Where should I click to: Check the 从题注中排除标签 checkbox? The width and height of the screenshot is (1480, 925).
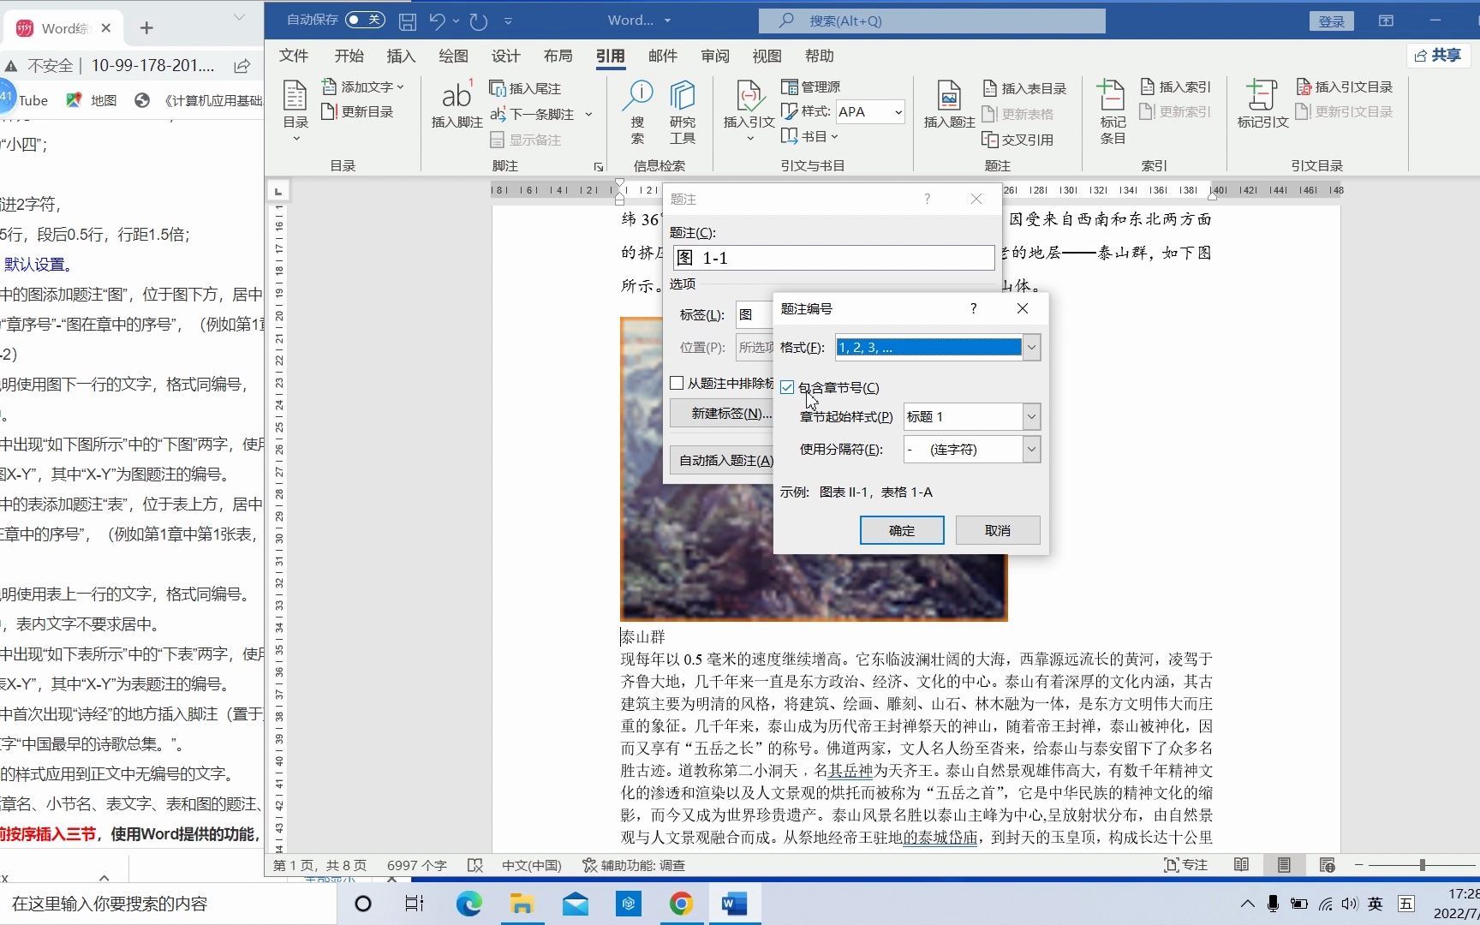677,383
